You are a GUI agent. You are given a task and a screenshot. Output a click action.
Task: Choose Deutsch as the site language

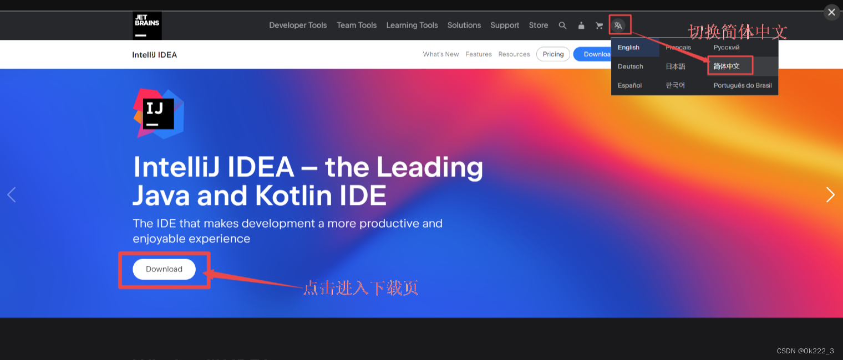[x=630, y=66]
